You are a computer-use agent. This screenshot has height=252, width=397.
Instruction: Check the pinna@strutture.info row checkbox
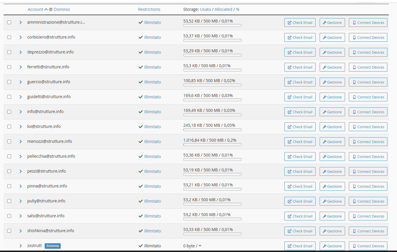pyautogui.click(x=9, y=186)
